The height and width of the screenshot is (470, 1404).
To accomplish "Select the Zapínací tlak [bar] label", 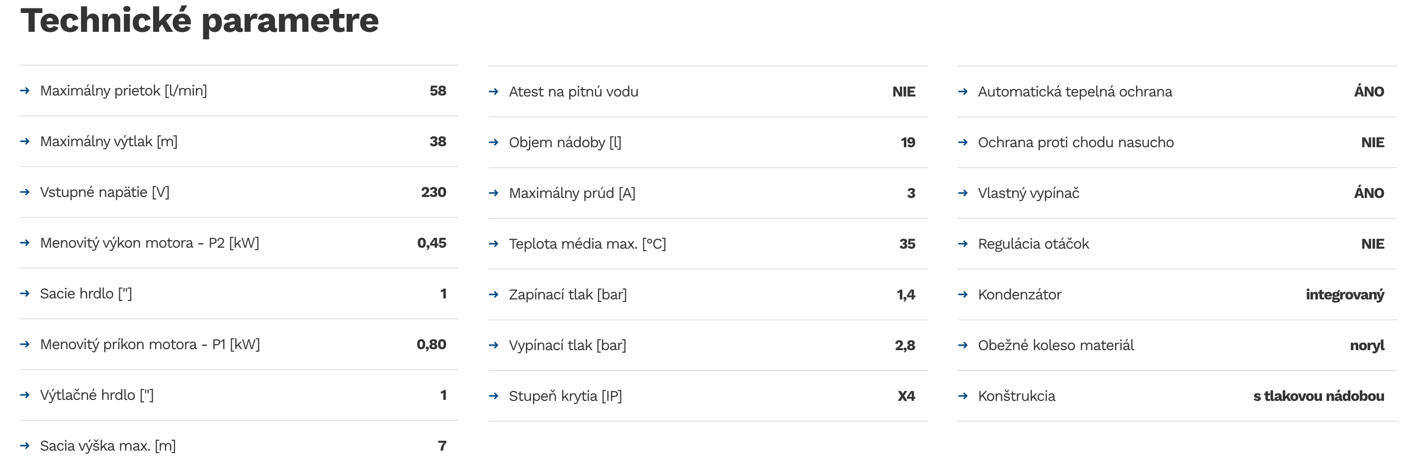I will coord(568,295).
